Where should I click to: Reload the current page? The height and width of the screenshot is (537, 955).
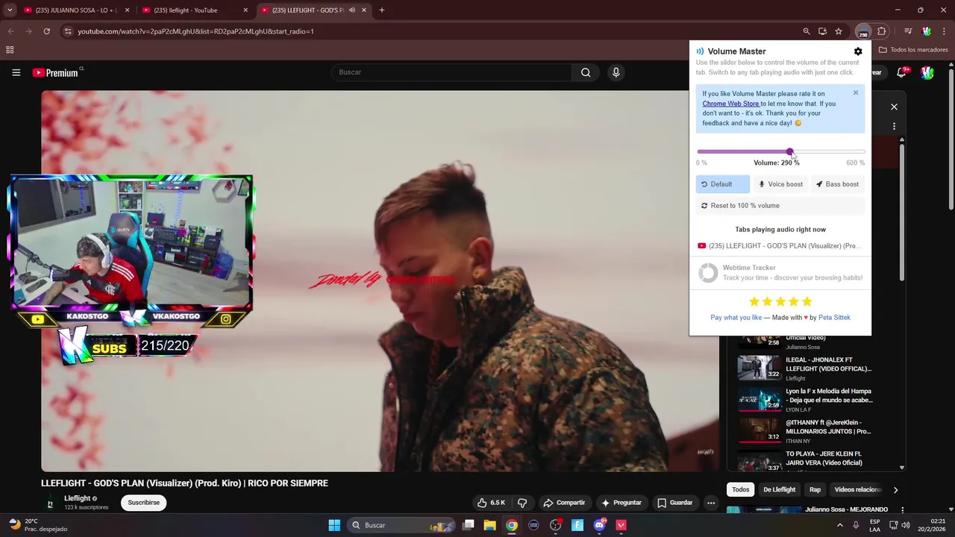coord(46,31)
